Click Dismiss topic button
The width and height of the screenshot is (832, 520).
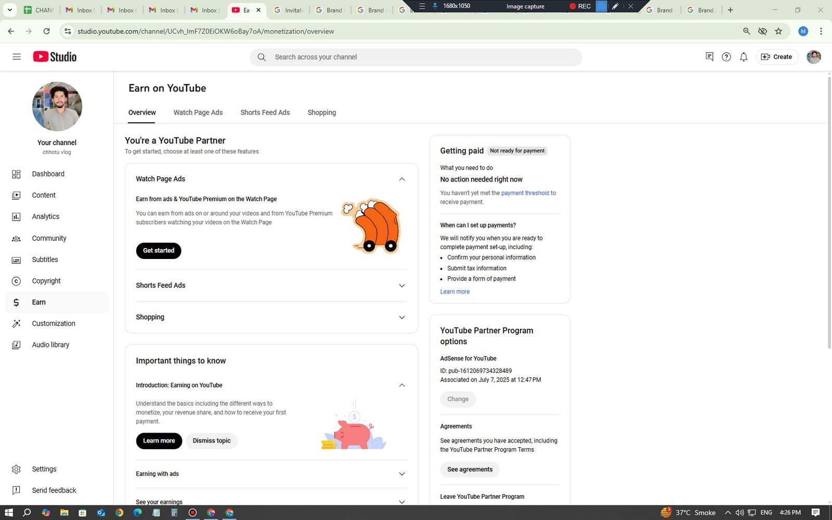point(212,441)
